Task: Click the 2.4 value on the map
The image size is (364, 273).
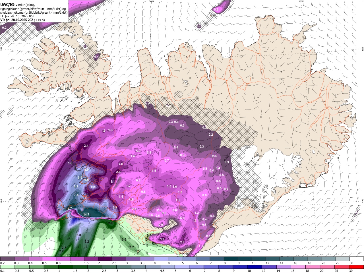Action: click(x=86, y=146)
